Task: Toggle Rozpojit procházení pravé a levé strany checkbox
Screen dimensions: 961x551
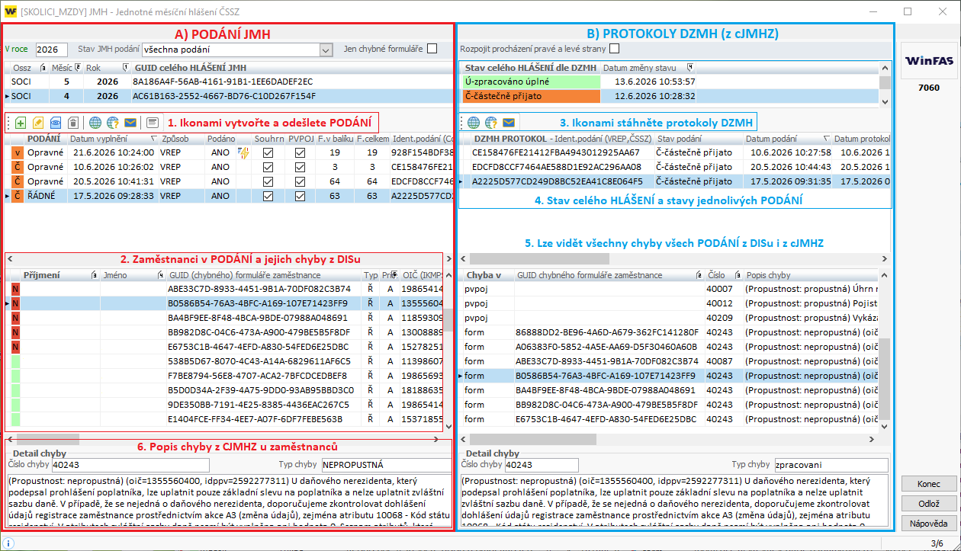Action: (615, 49)
